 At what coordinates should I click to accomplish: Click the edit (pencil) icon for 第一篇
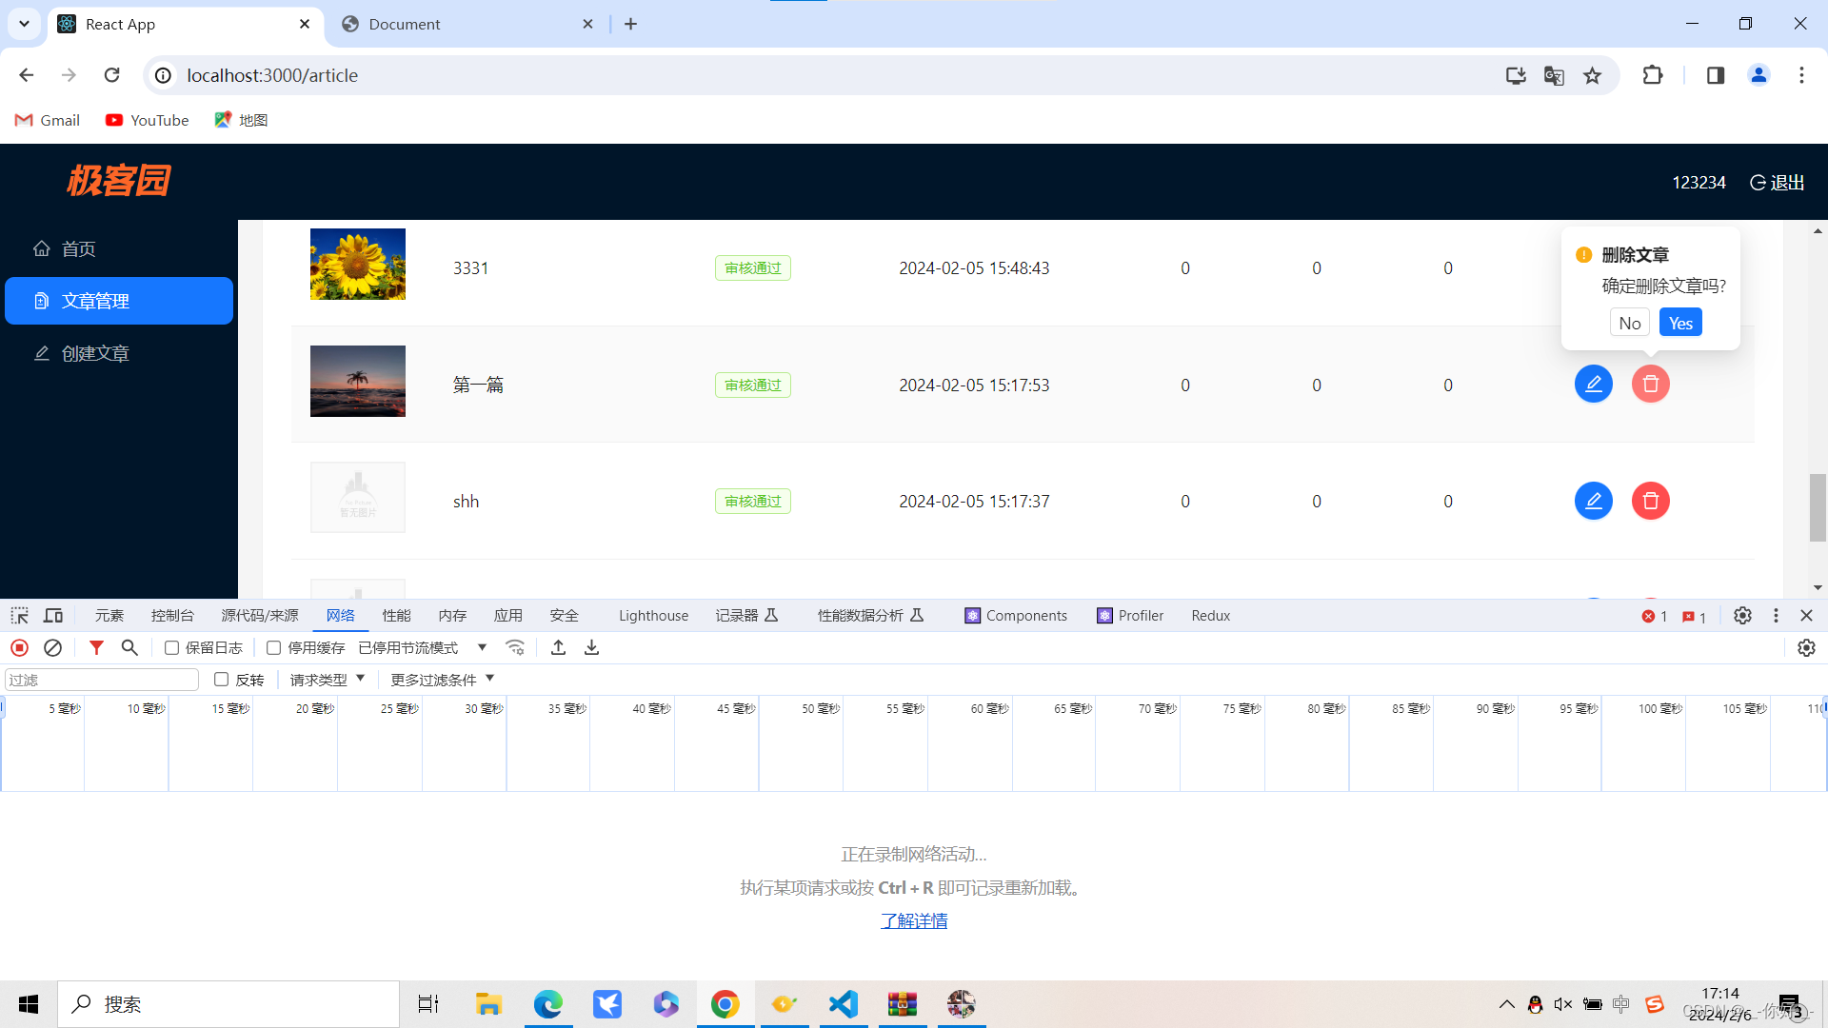click(x=1593, y=385)
